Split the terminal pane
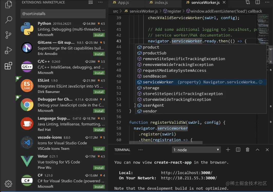This screenshot has width=273, height=192. (x=238, y=150)
